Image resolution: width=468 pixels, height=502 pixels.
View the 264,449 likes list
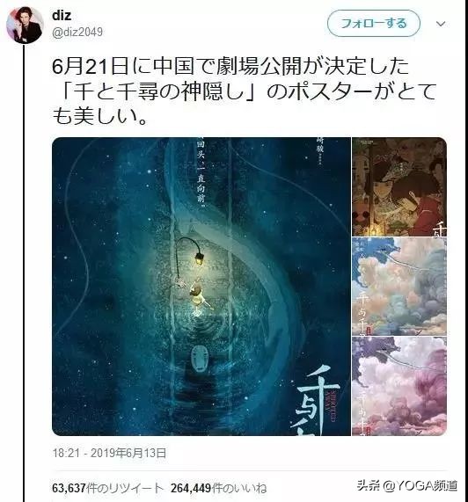point(218,488)
